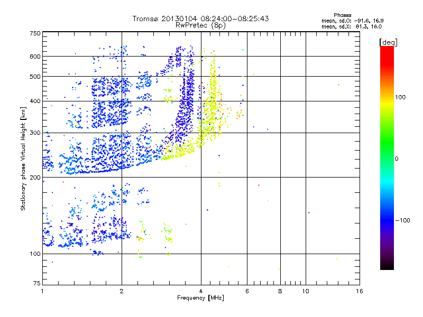The height and width of the screenshot is (317, 423).
Task: Click the y-axis tick label "200"
Action: [35, 178]
